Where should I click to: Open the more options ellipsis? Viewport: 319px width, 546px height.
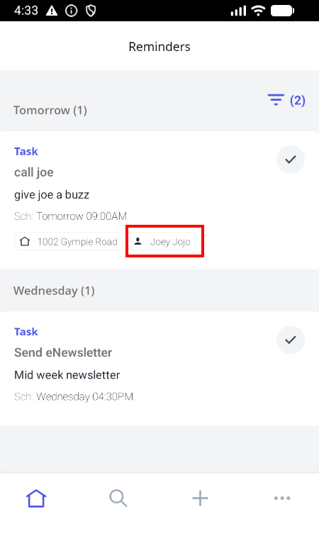282,498
